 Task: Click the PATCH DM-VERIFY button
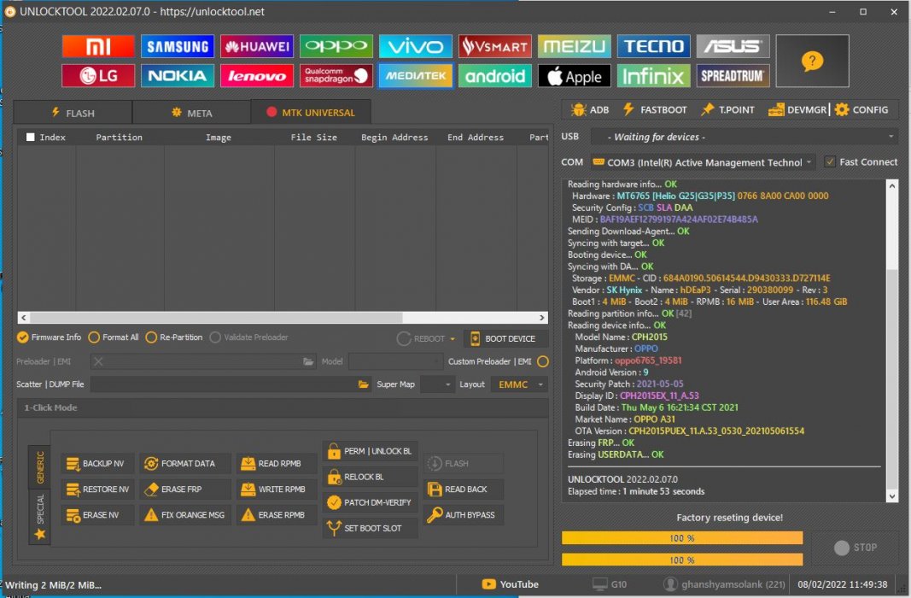pyautogui.click(x=370, y=502)
